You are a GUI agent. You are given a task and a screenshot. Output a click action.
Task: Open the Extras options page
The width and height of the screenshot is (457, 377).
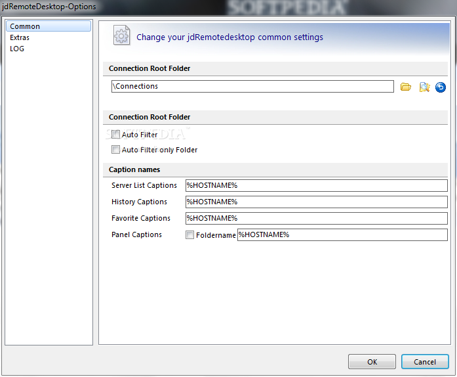coord(20,37)
